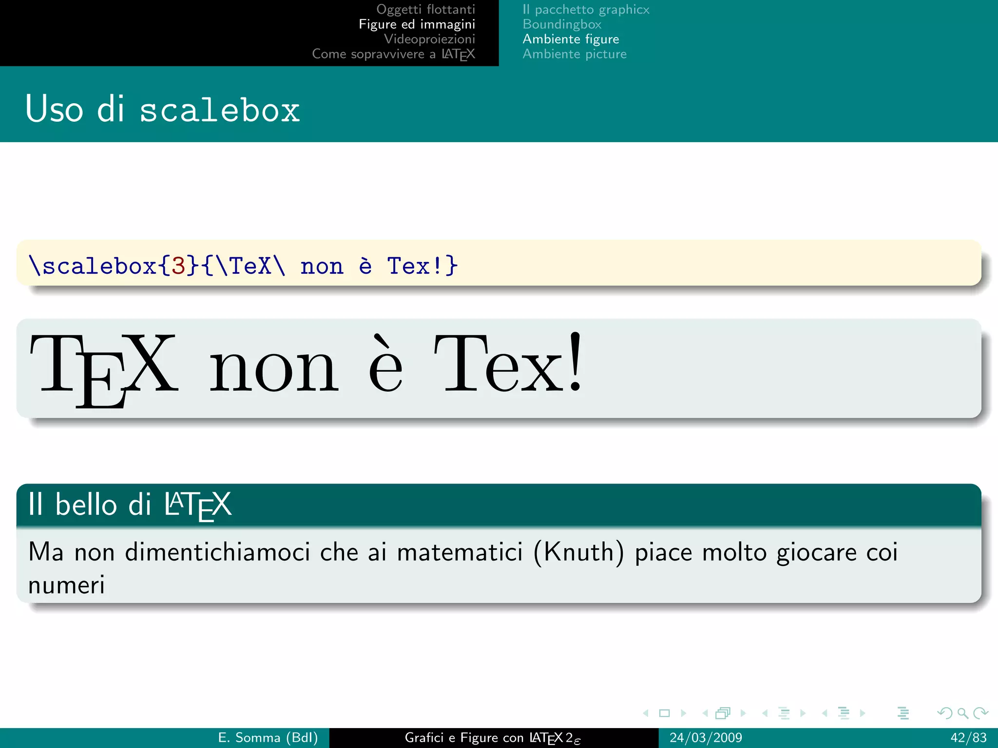
Task: Go to the next frame arrow
Action: 743,713
